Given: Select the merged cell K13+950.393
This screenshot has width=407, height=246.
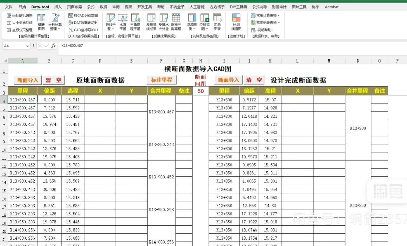Looking at the screenshot, I should 161,209.
